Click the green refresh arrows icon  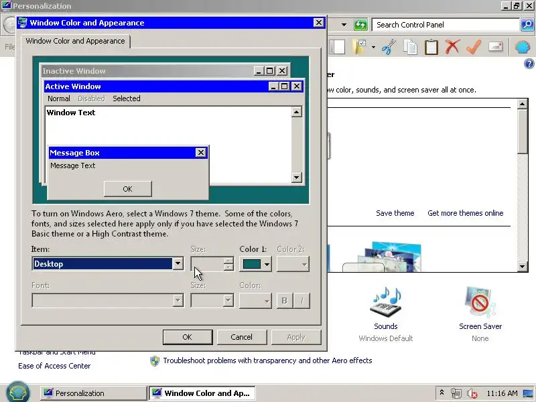click(x=360, y=25)
